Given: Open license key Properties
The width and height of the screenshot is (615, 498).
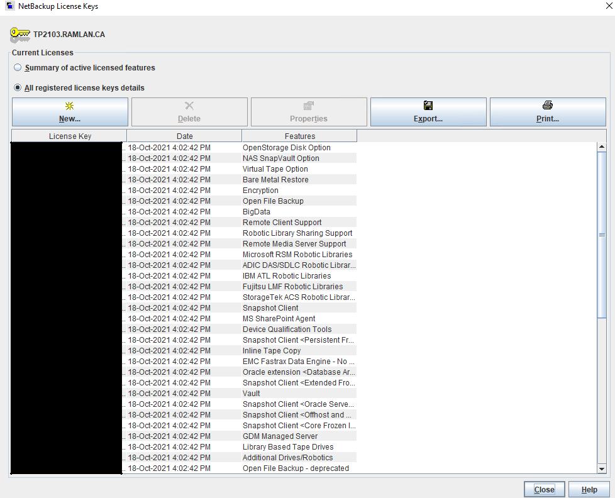Looking at the screenshot, I should point(309,112).
